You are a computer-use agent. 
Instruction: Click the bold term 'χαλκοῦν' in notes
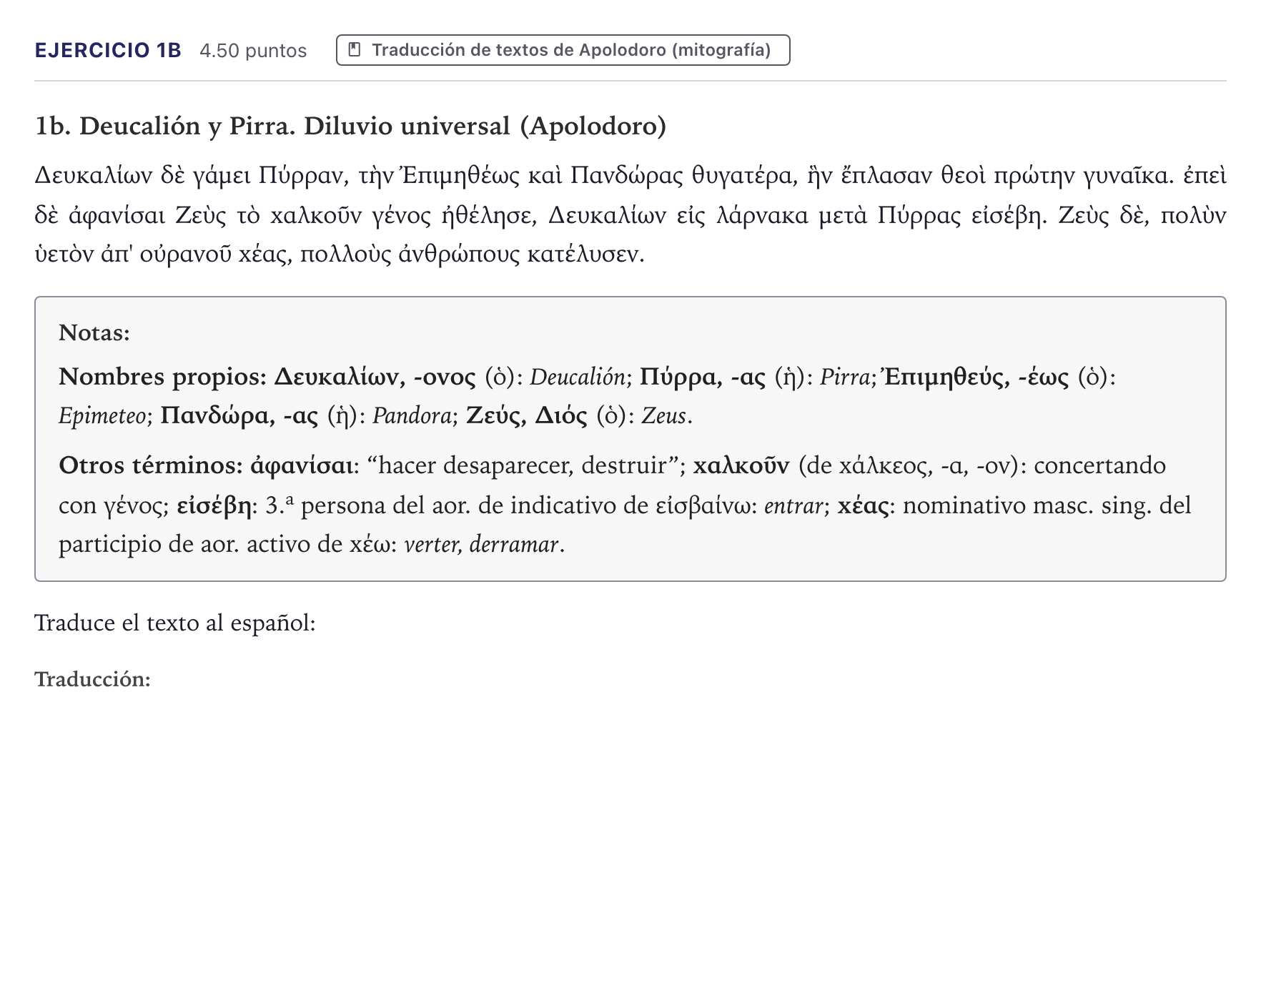(741, 465)
